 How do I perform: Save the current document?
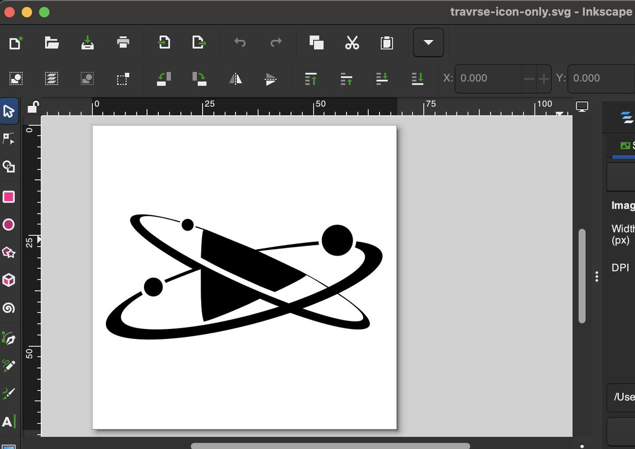tap(87, 42)
